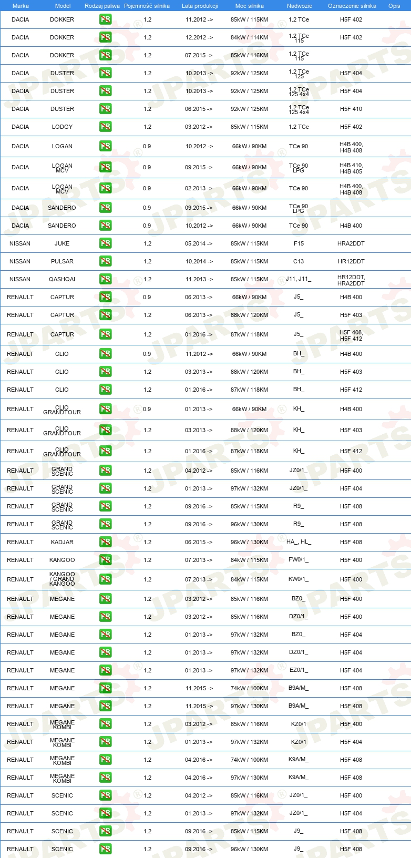Click the F15 body code
411x858 pixels.
[x=299, y=243]
